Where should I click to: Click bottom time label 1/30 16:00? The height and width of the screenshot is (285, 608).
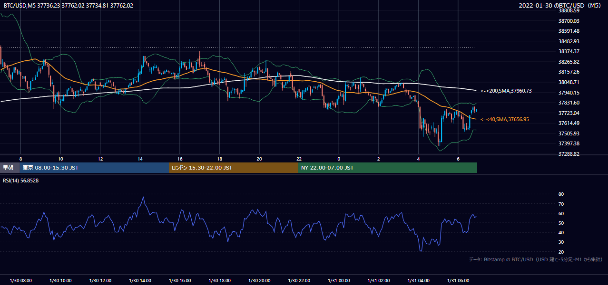[x=180, y=281]
